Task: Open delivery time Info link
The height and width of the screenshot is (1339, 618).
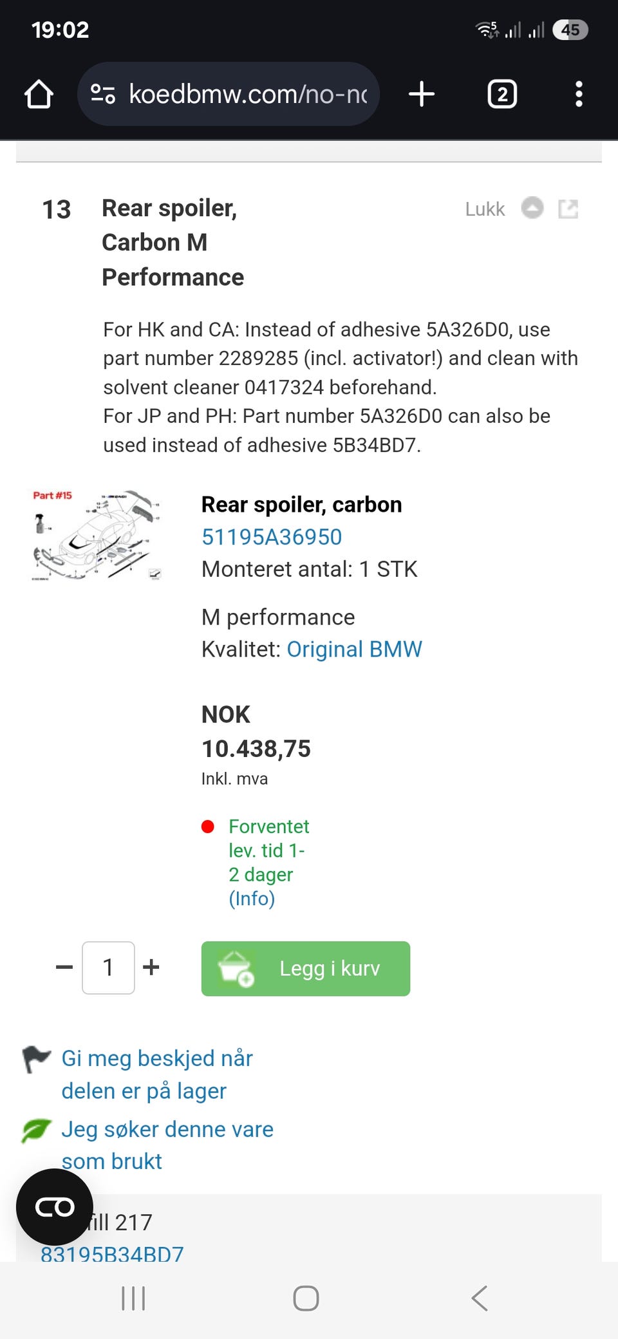Action: point(252,898)
